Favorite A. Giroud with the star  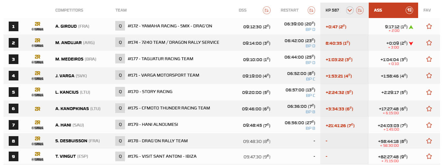429,26
